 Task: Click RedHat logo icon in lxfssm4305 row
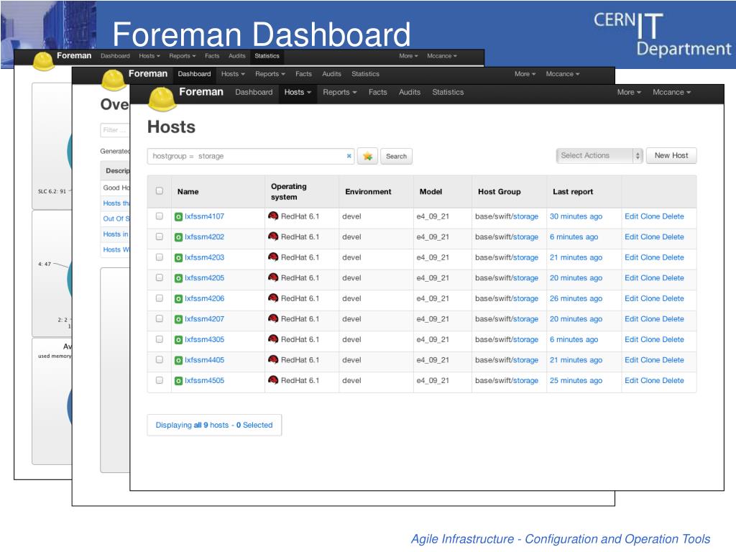(273, 339)
